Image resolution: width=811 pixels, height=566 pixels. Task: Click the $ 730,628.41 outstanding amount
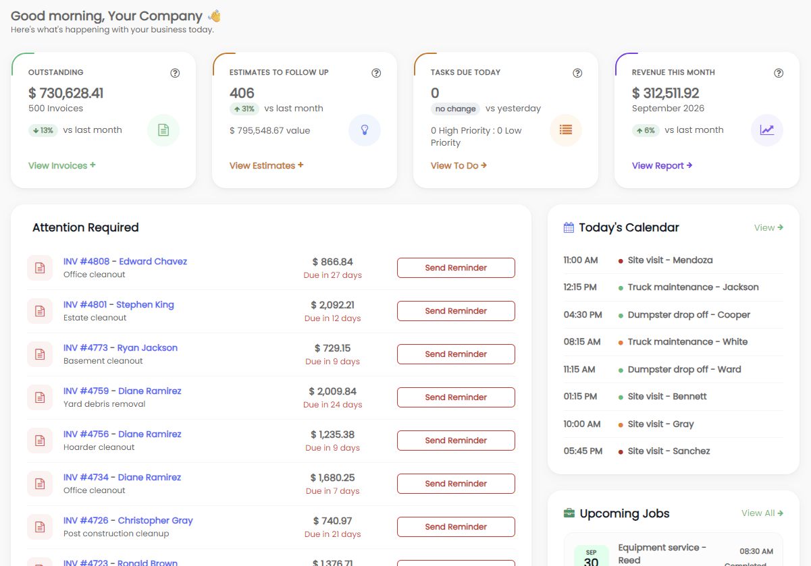(x=66, y=93)
